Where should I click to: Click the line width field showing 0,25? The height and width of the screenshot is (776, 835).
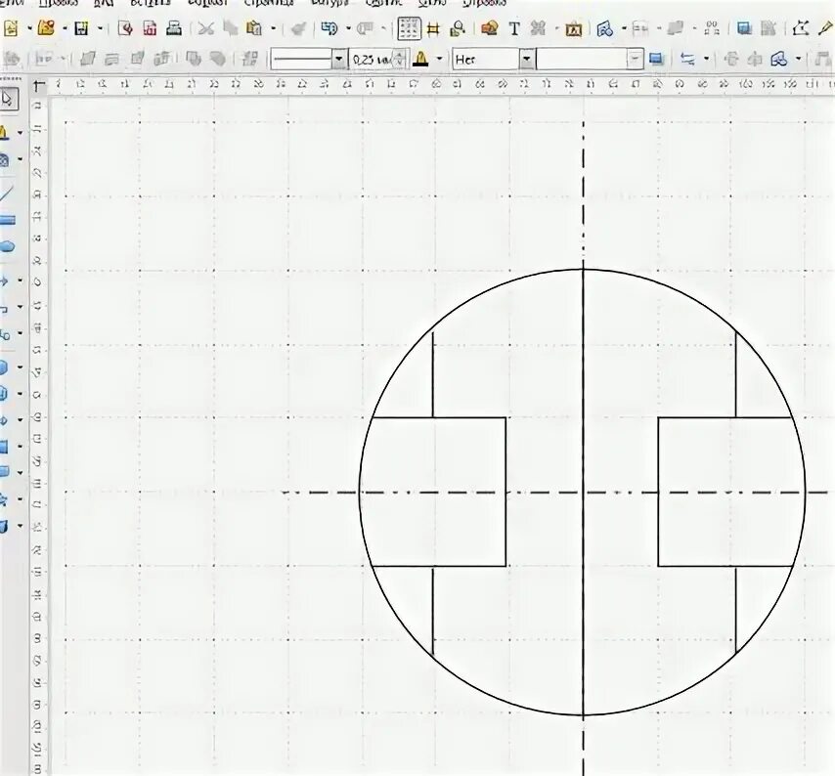[372, 59]
